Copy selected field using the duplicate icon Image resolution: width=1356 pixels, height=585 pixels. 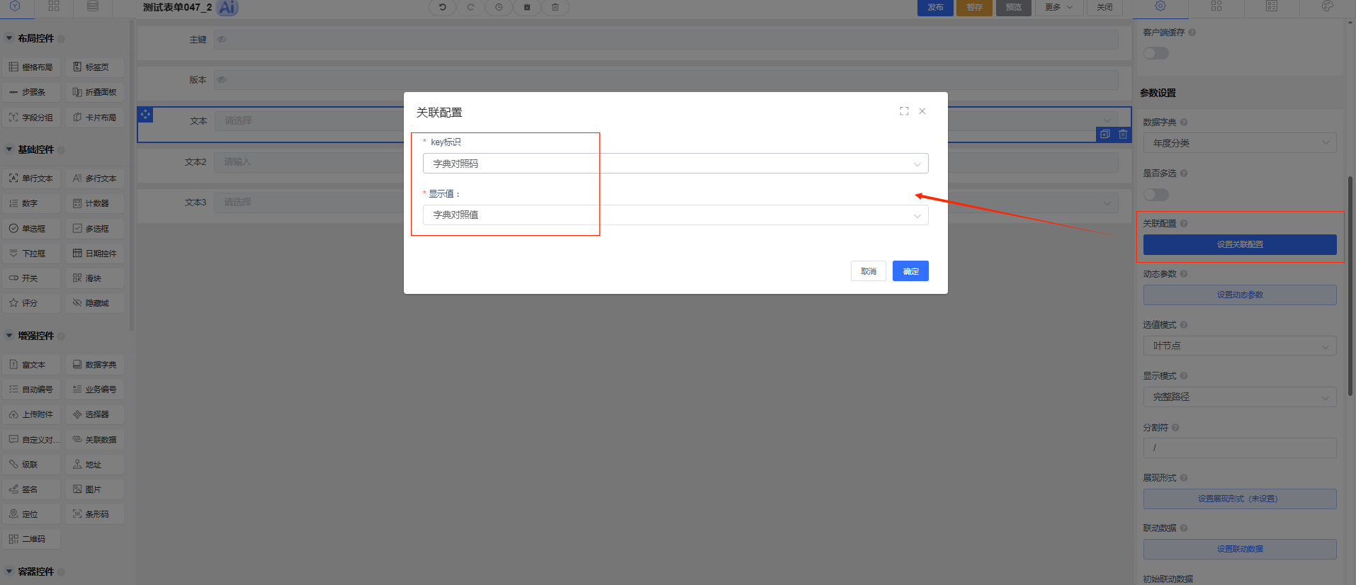click(1105, 134)
